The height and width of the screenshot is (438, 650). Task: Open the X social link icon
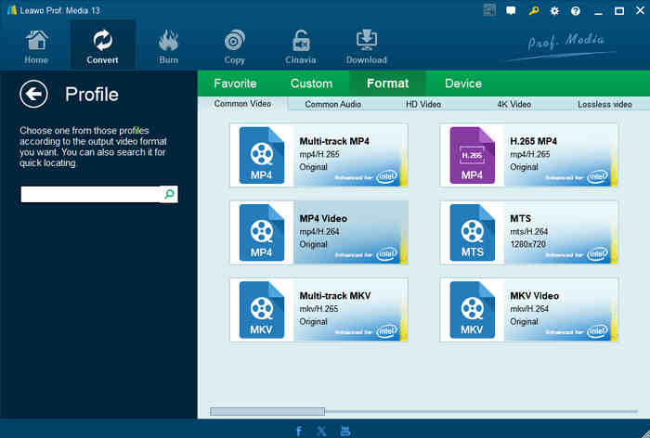pyautogui.click(x=321, y=432)
